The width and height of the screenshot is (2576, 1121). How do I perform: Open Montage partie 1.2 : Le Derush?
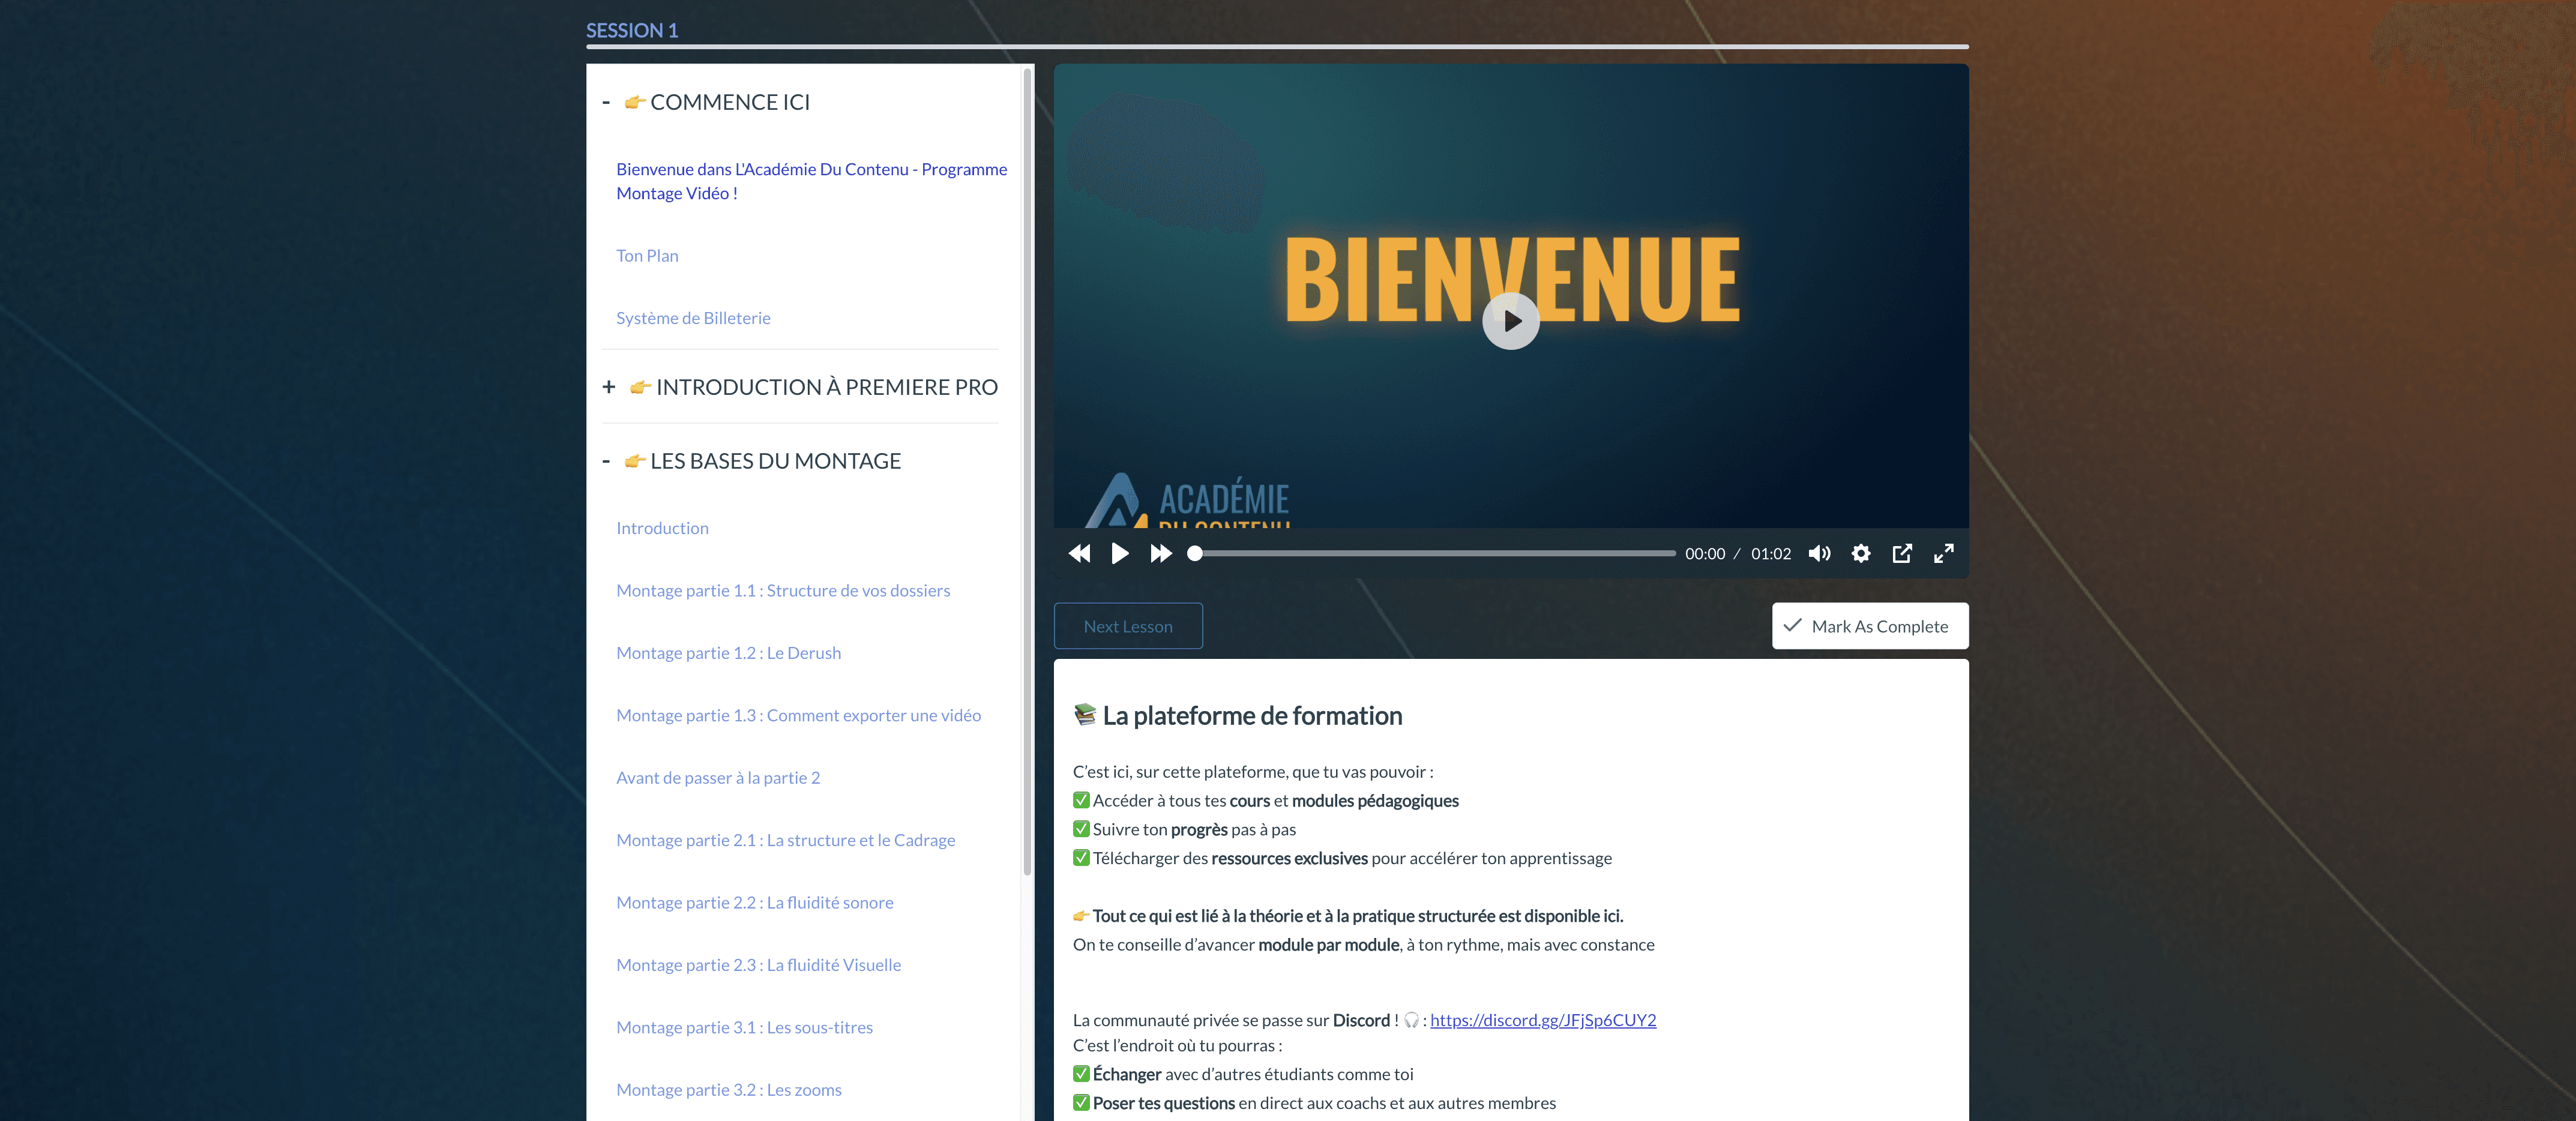[x=728, y=653]
